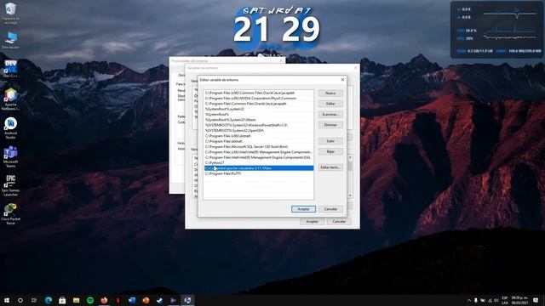The width and height of the screenshot is (545, 306).
Task: Close the Editar variable de entorno dialog
Action: [x=342, y=80]
